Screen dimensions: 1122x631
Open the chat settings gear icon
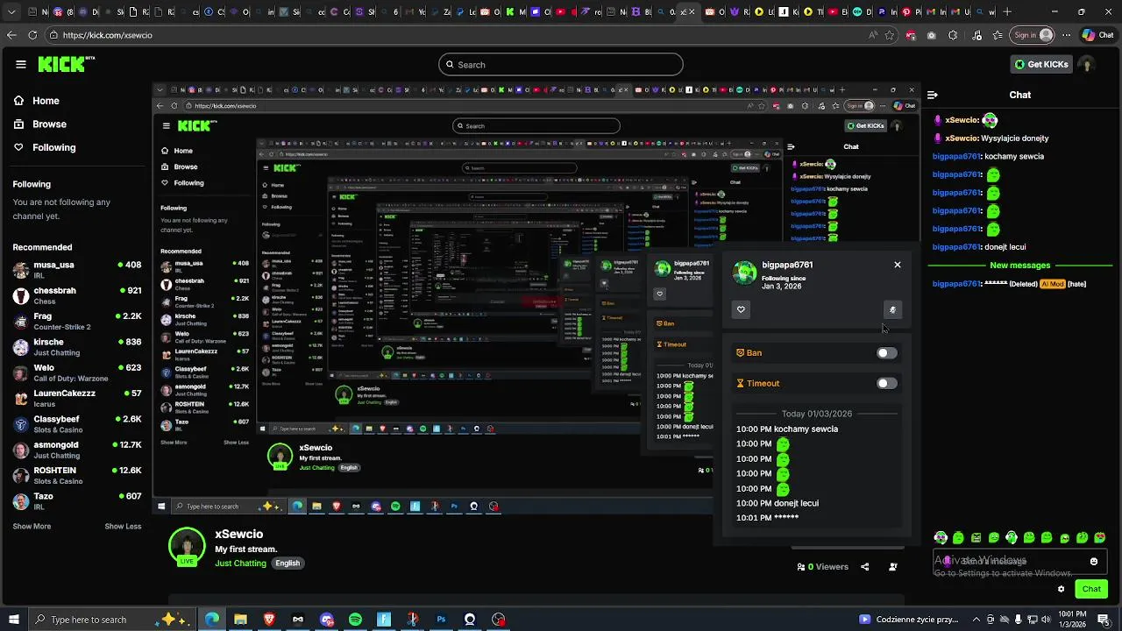click(1061, 589)
